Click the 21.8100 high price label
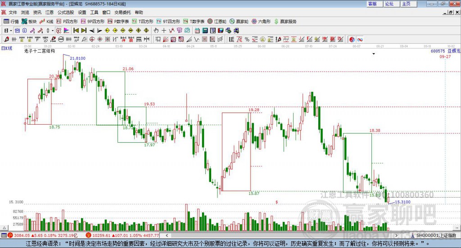The height and width of the screenshot is (248, 461). pyautogui.click(x=77, y=58)
